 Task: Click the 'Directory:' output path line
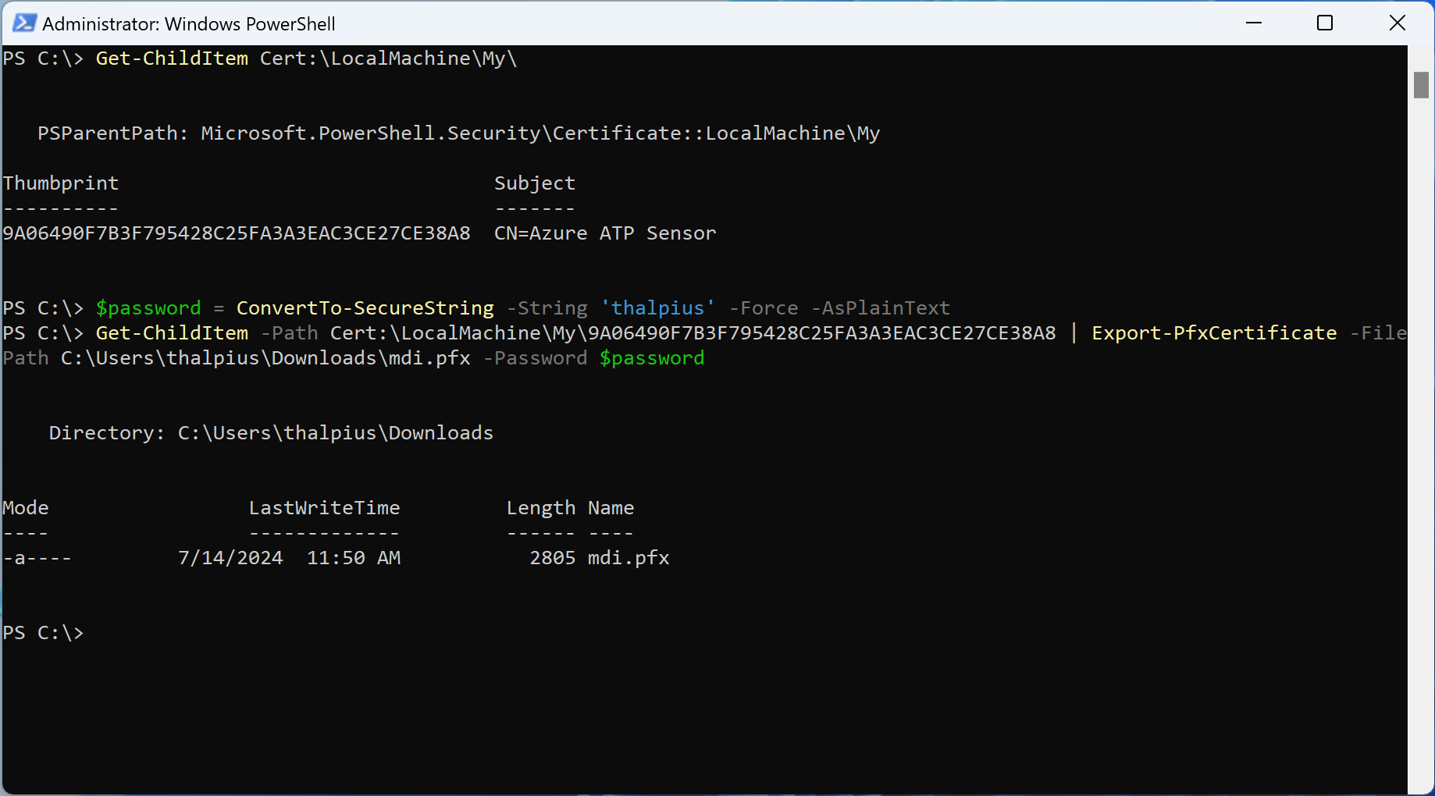(x=271, y=433)
